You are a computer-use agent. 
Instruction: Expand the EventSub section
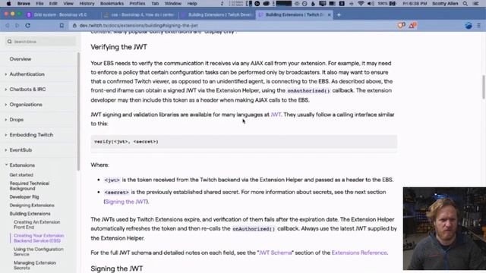21,150
